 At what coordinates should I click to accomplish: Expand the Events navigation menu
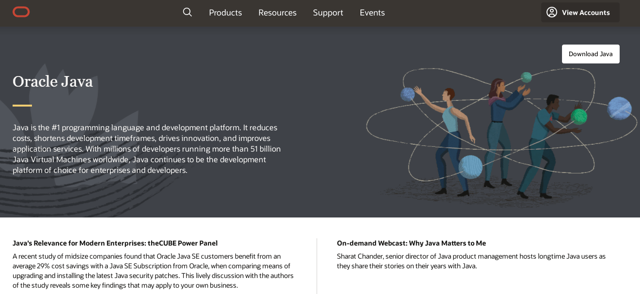coord(372,13)
